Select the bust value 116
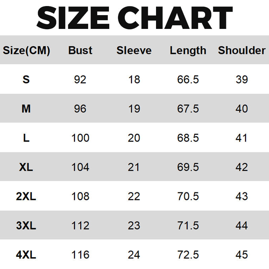Screen dimensions: 269x269 (80, 255)
